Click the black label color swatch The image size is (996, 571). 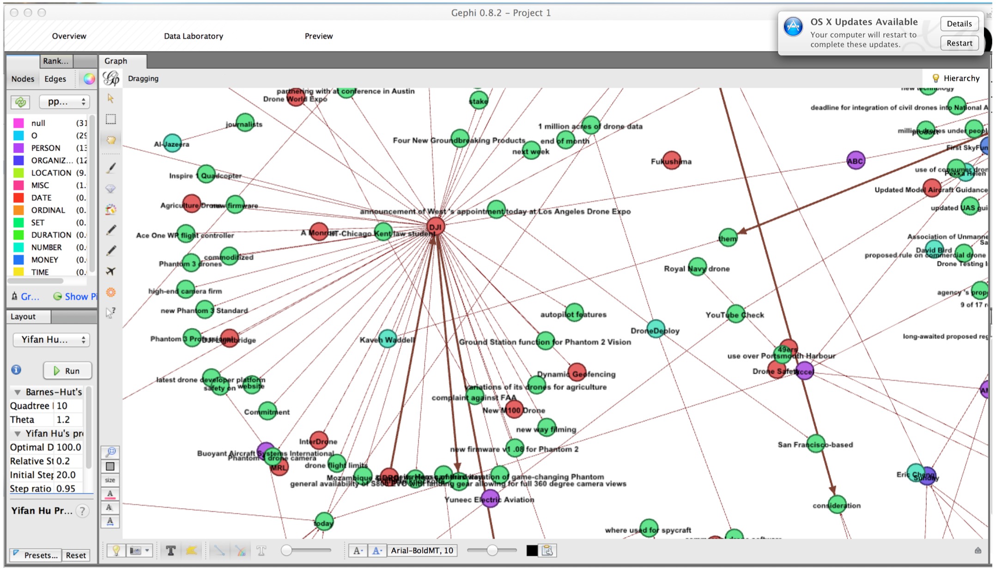coord(532,550)
